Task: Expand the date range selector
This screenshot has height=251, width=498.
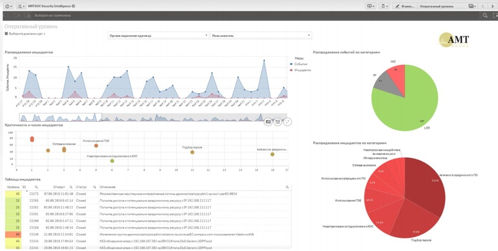Action: [x=25, y=34]
